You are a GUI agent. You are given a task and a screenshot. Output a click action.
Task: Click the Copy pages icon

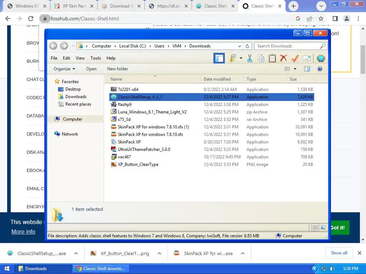click(261, 58)
